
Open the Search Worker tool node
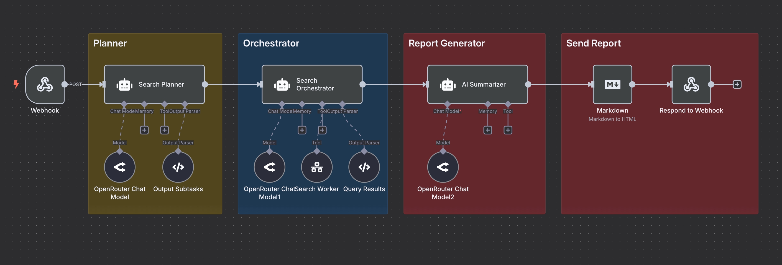317,167
